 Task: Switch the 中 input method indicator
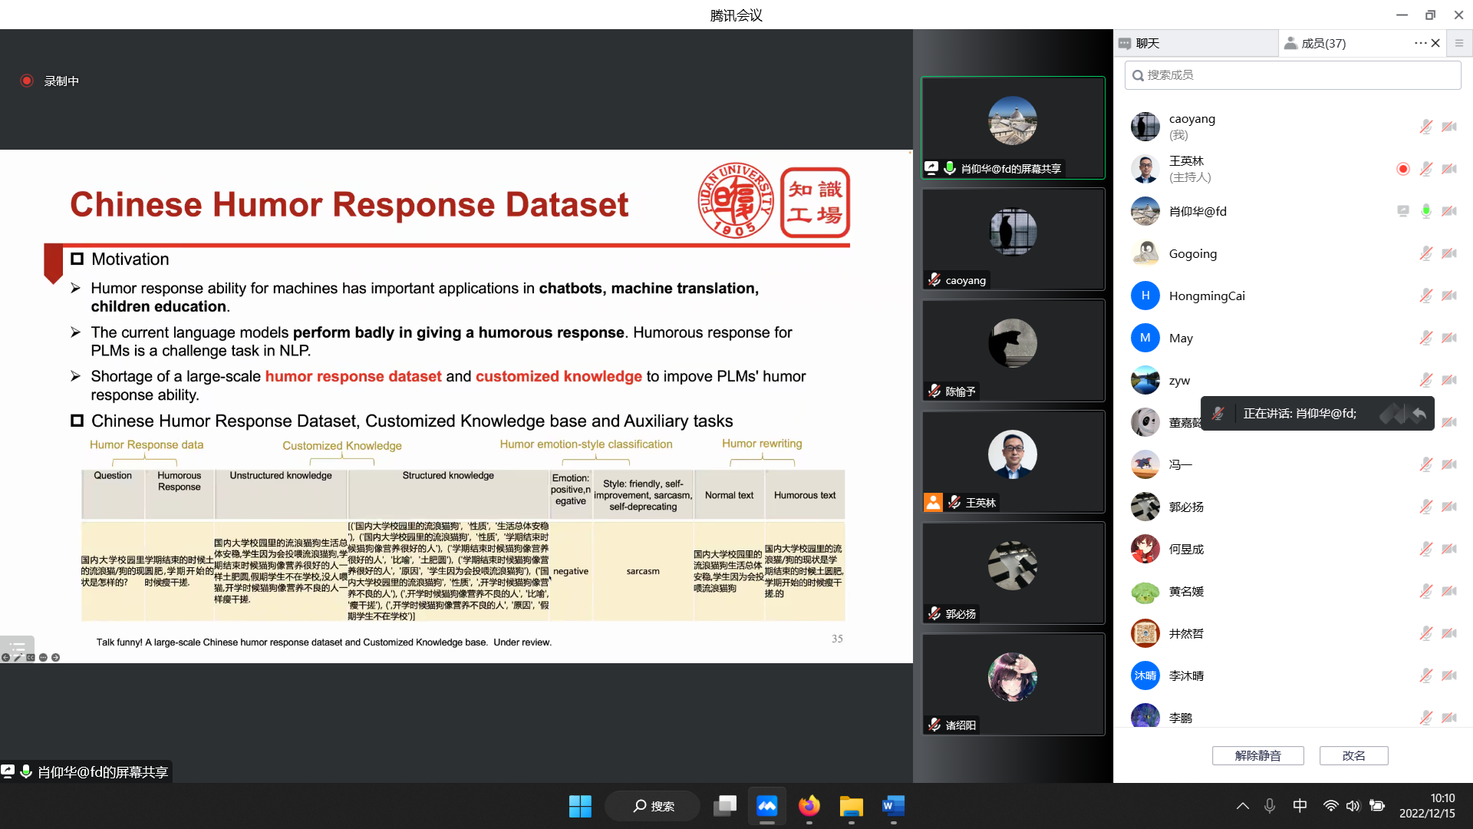[1300, 806]
